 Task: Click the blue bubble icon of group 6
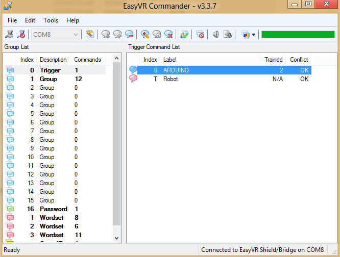(x=10, y=122)
